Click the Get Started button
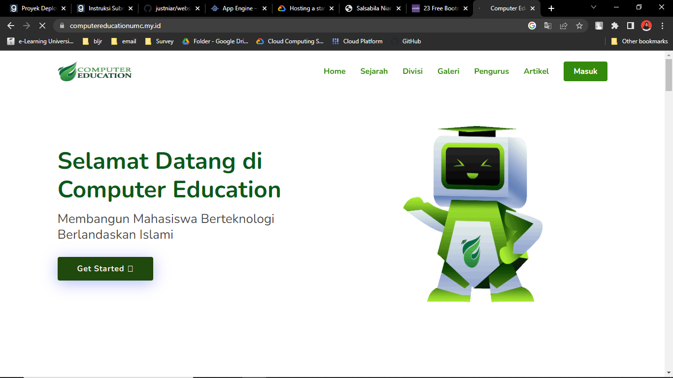Screen dimensions: 673x378 [x=105, y=269]
